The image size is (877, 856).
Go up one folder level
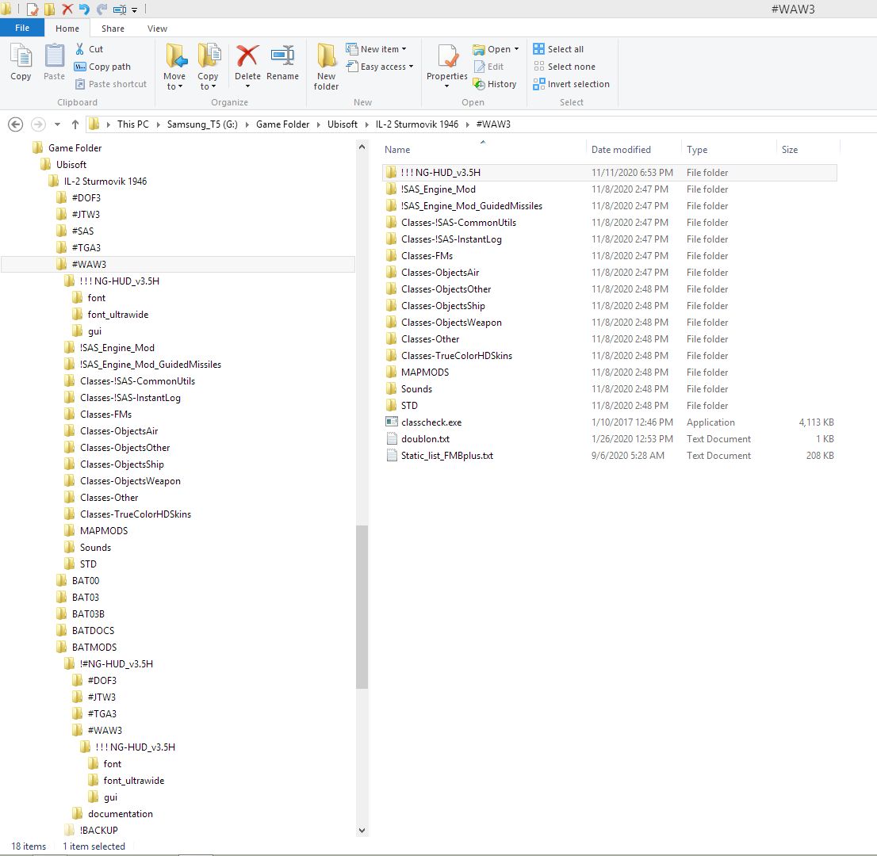(x=75, y=124)
